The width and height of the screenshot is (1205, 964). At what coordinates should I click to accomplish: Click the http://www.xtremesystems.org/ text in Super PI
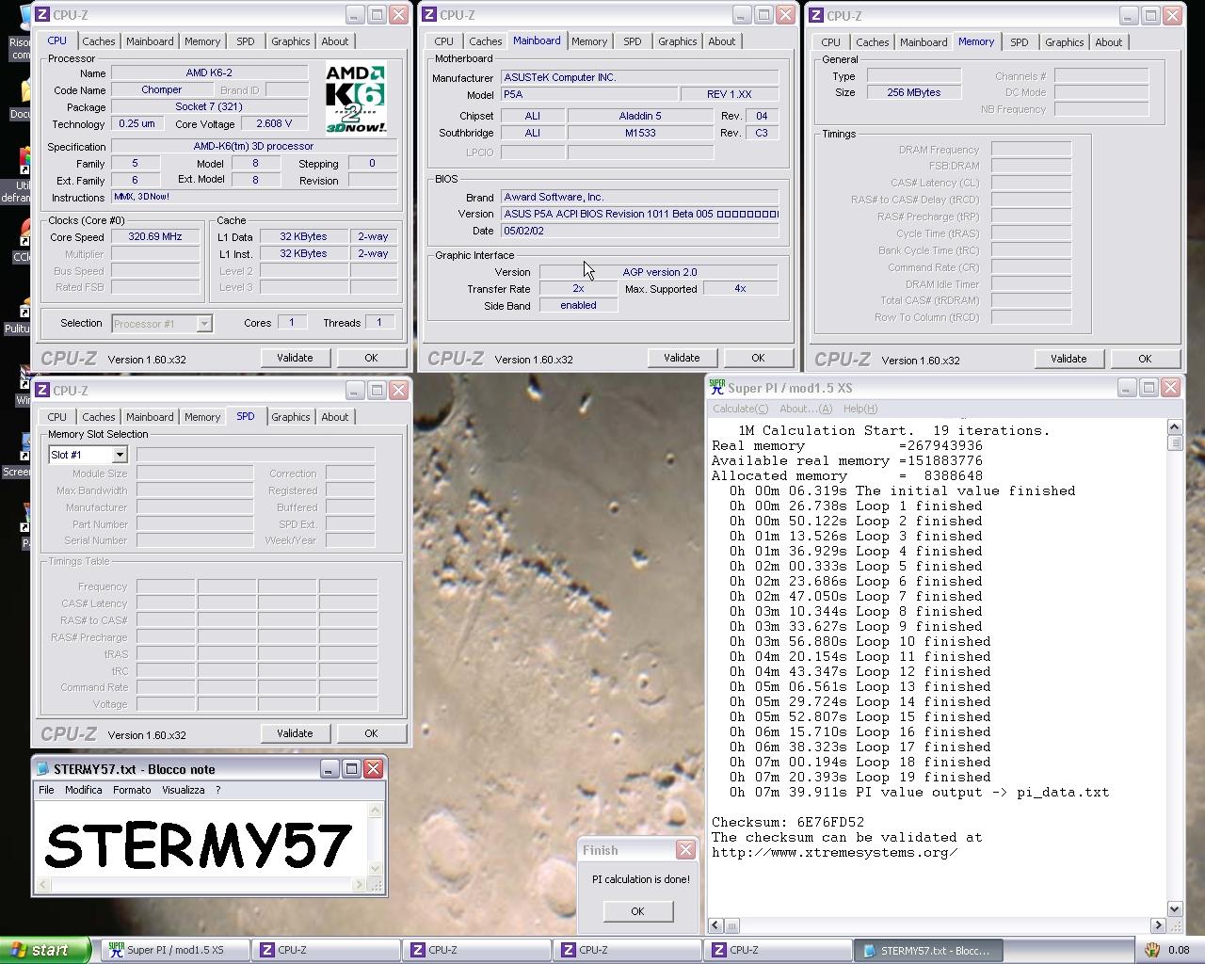tap(834, 852)
